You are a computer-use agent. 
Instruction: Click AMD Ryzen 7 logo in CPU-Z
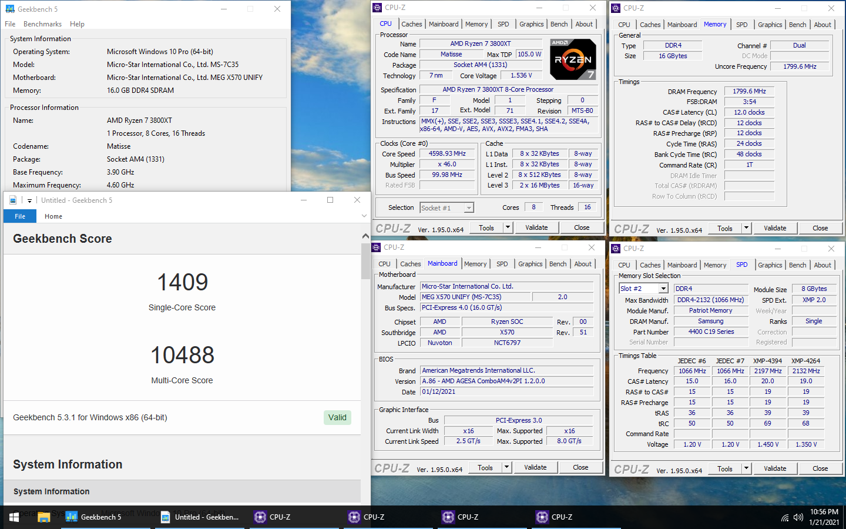click(x=573, y=59)
